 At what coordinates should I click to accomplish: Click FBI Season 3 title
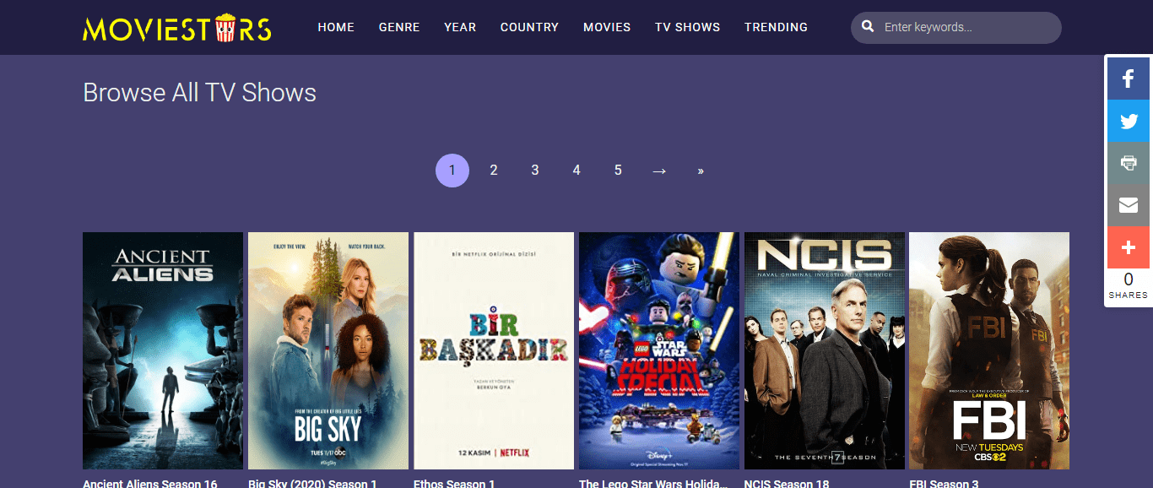point(945,484)
